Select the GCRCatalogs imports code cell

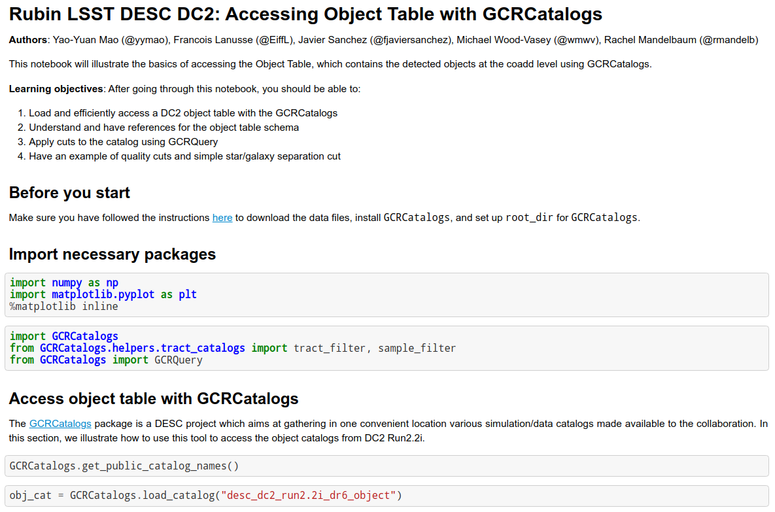[386, 349]
